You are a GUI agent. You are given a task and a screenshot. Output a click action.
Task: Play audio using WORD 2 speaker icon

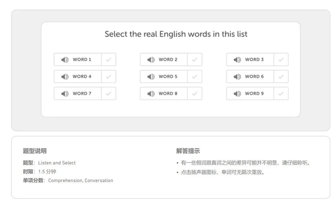pyautogui.click(x=151, y=60)
